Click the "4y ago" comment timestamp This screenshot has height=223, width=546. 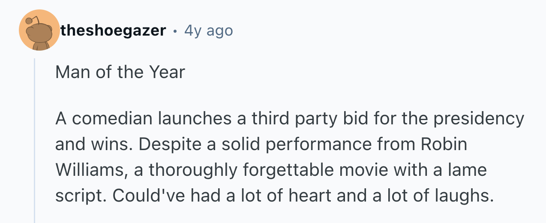(208, 31)
